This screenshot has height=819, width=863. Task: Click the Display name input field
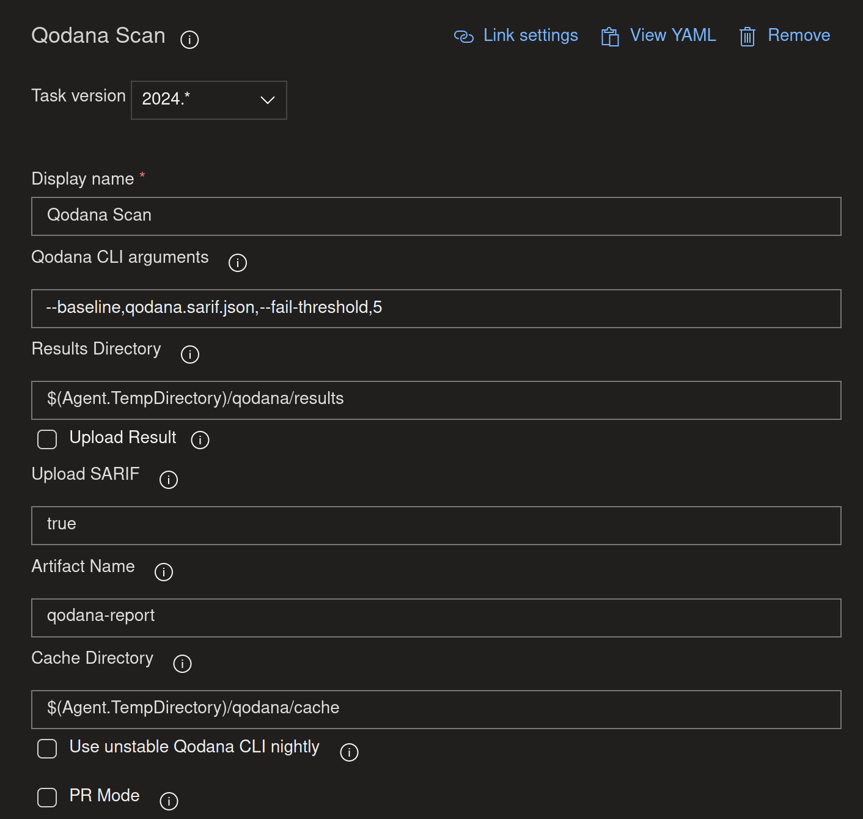[435, 216]
